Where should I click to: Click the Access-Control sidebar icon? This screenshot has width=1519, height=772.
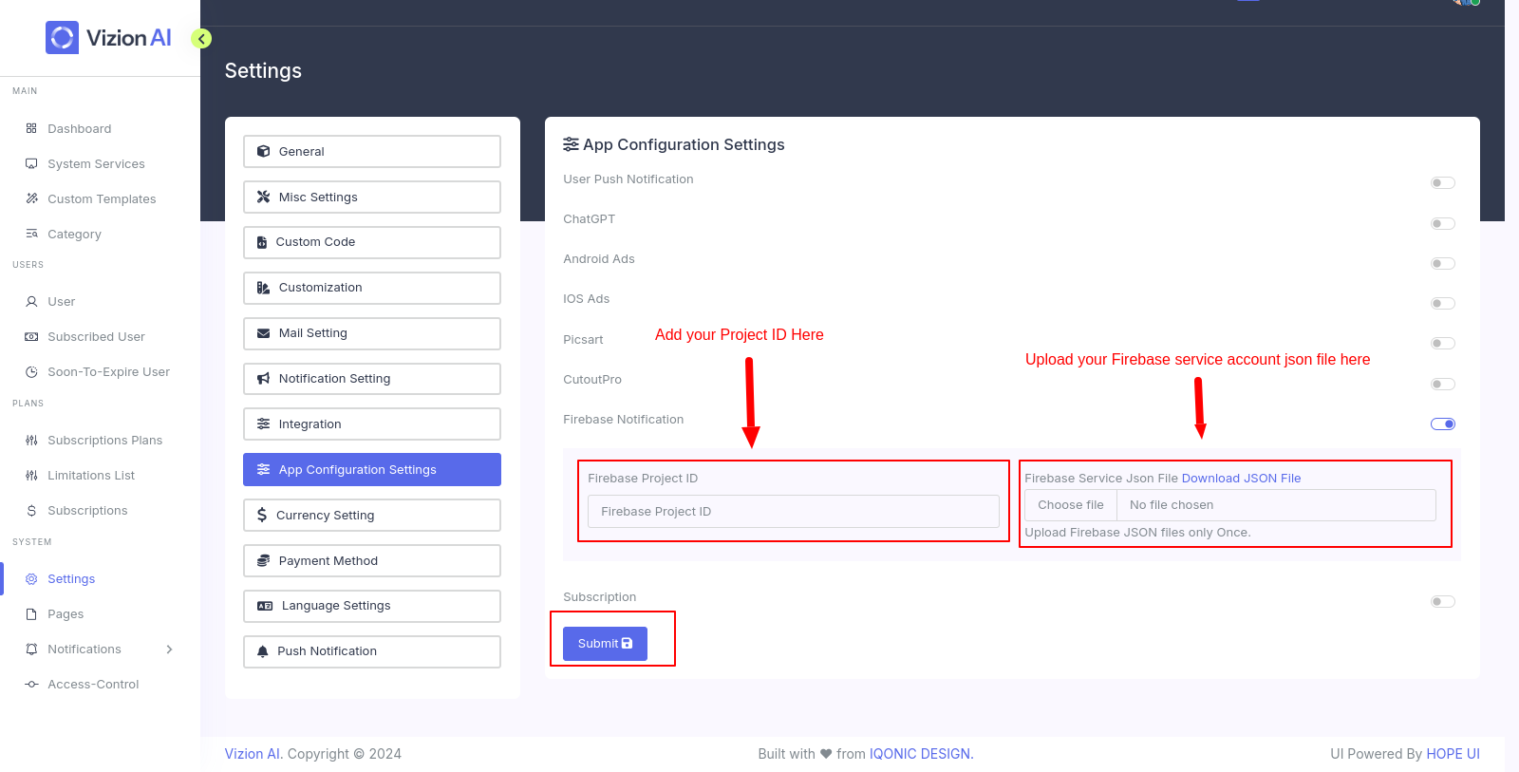[x=31, y=685]
